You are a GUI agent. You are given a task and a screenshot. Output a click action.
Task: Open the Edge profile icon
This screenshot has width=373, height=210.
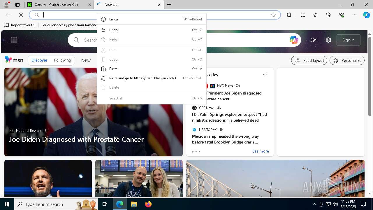tap(6, 4)
